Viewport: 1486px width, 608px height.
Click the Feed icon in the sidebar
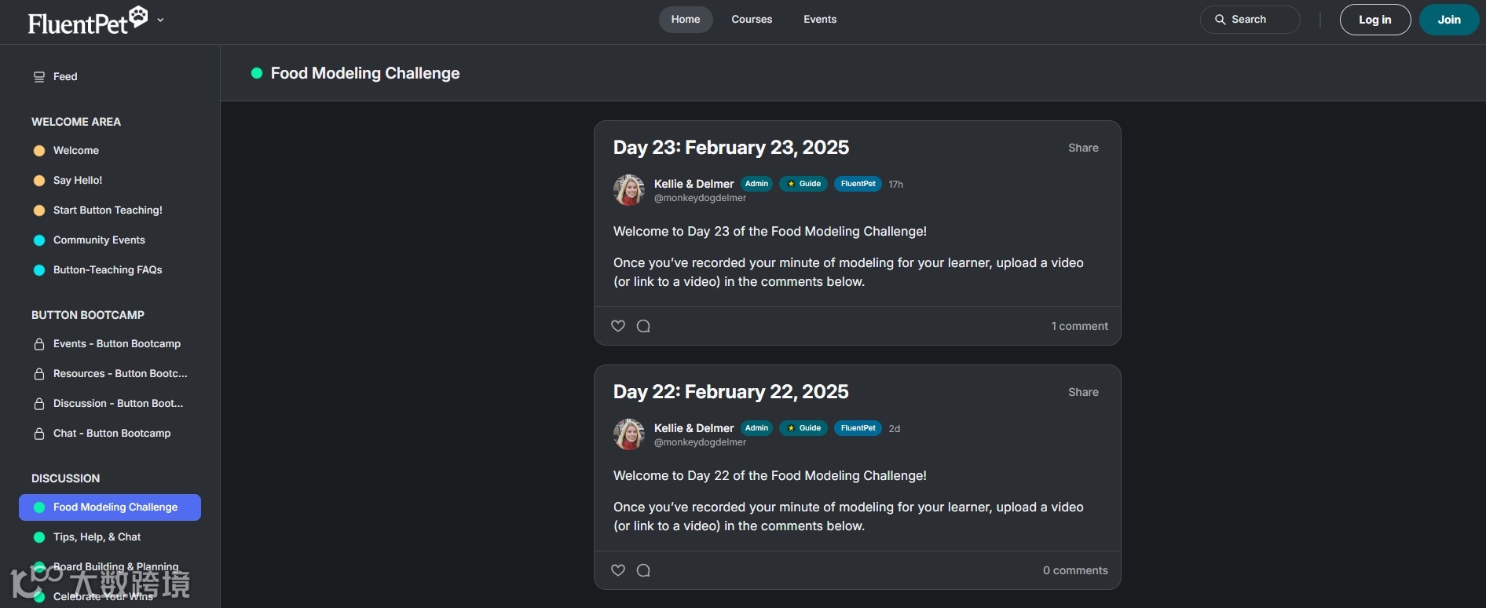point(39,77)
